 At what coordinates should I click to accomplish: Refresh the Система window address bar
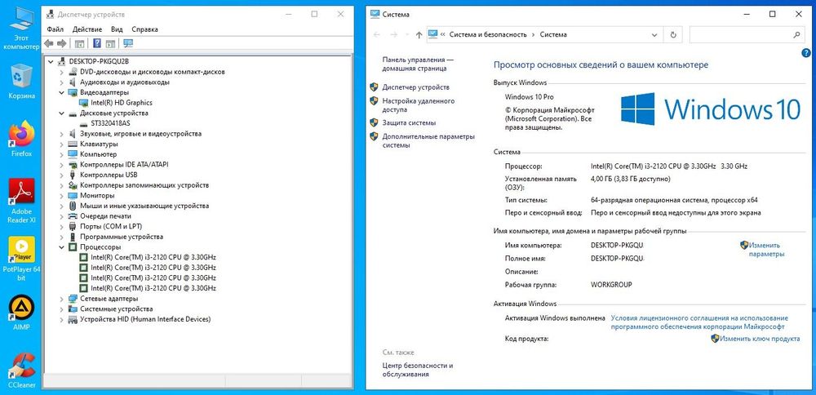point(673,35)
